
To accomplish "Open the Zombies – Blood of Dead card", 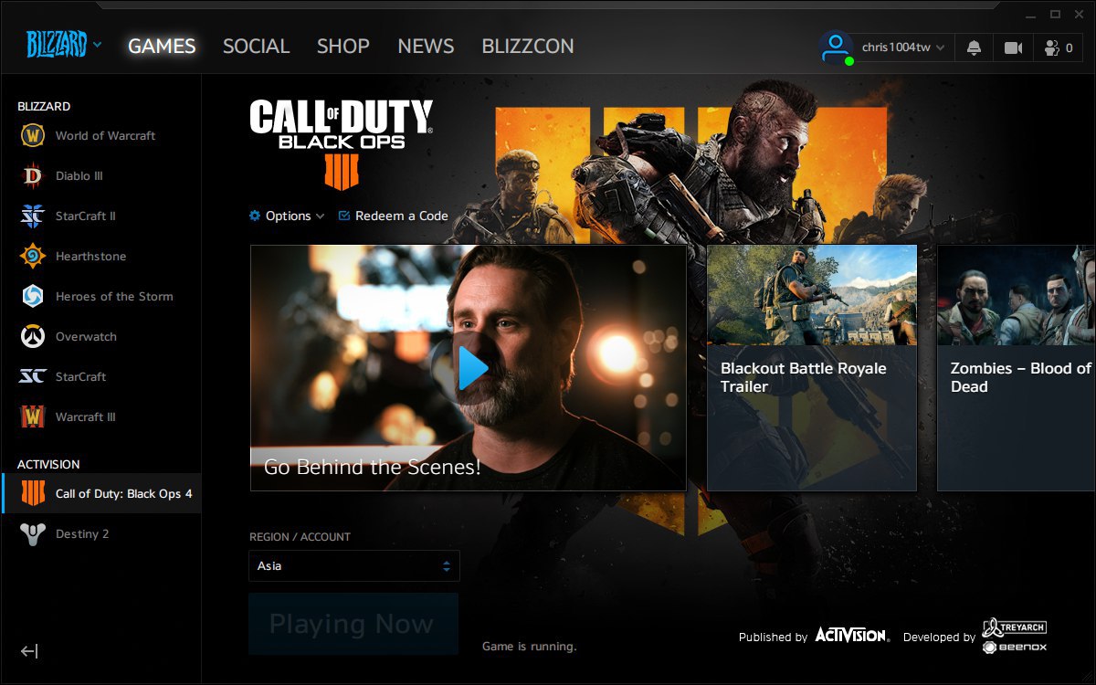I will (x=1017, y=368).
